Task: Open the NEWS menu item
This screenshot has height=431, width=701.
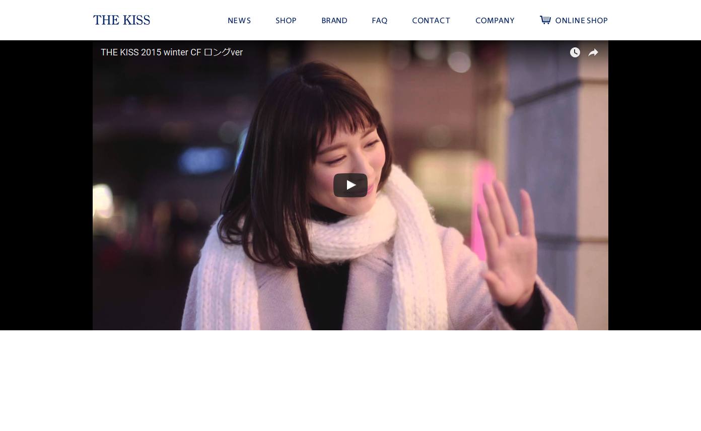Action: point(239,21)
